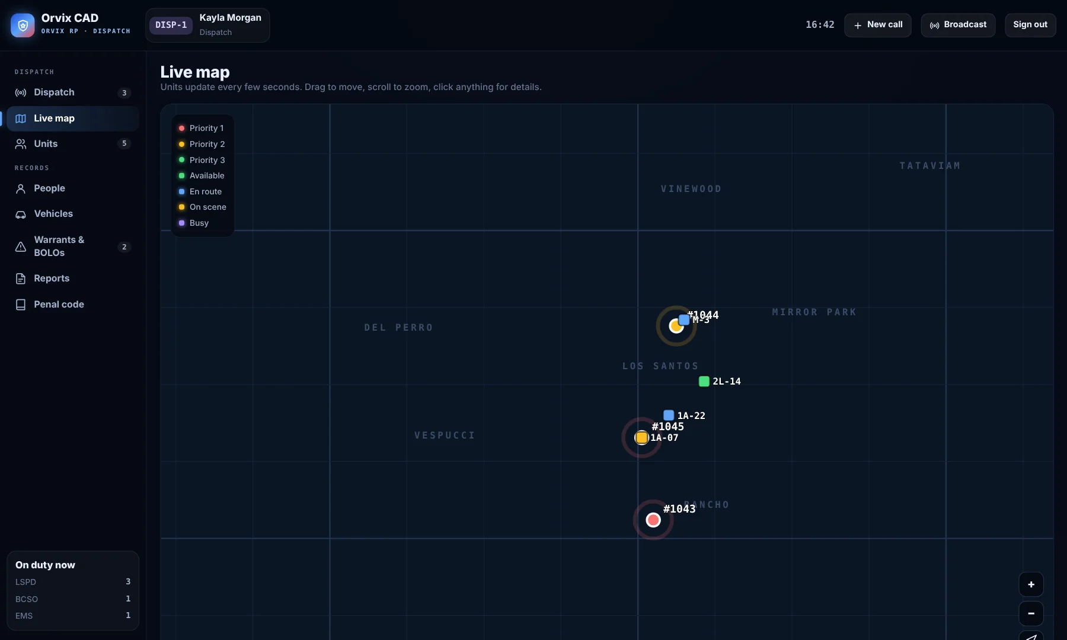Click the People person icon
1067x640 pixels.
(x=21, y=188)
